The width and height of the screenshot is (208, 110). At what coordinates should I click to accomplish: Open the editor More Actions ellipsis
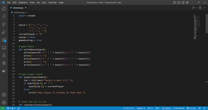click(204, 8)
